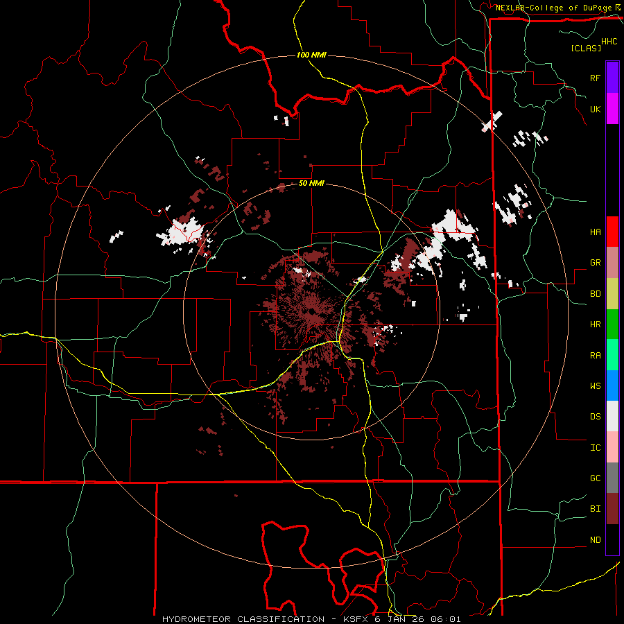624x624 pixels.
Task: Click the NEXLAB-College of DuPage credit text
Action: click(x=553, y=8)
